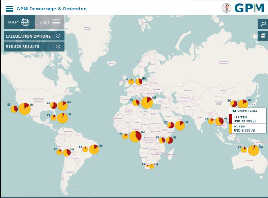Viewport: 268px width, 198px height.
Task: Select the US West Coast EX pie
Action: (x=14, y=109)
